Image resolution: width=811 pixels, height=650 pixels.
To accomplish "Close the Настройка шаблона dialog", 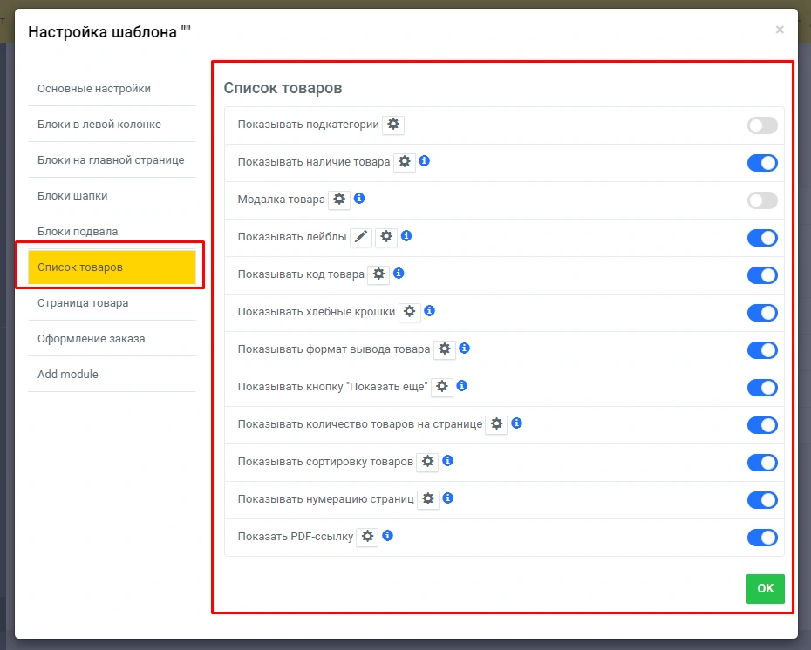I will [780, 30].
